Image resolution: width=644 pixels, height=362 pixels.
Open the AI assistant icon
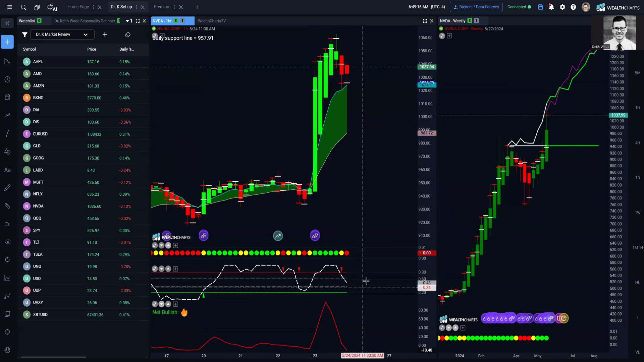[52, 7]
